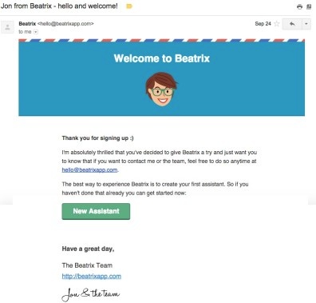Viewport: 316px width, 303px height.
Task: Click the sender profile avatar
Action: pos(7,27)
